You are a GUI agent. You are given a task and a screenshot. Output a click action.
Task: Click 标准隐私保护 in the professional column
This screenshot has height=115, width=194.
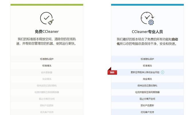tap(147, 59)
